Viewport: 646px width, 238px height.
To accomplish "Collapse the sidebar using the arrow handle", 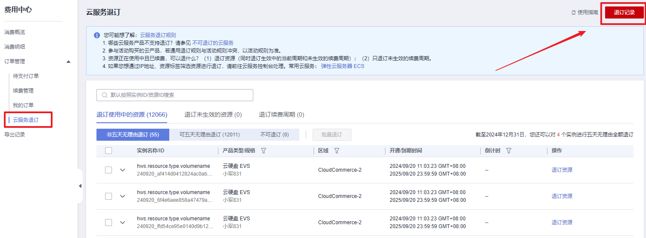I will click(x=80, y=186).
